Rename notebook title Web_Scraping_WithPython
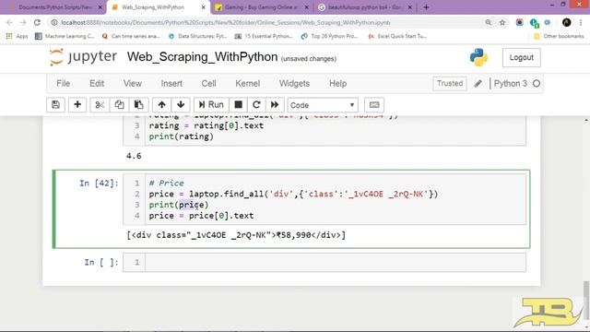Screen dimensions: 590x332 pyautogui.click(x=202, y=57)
